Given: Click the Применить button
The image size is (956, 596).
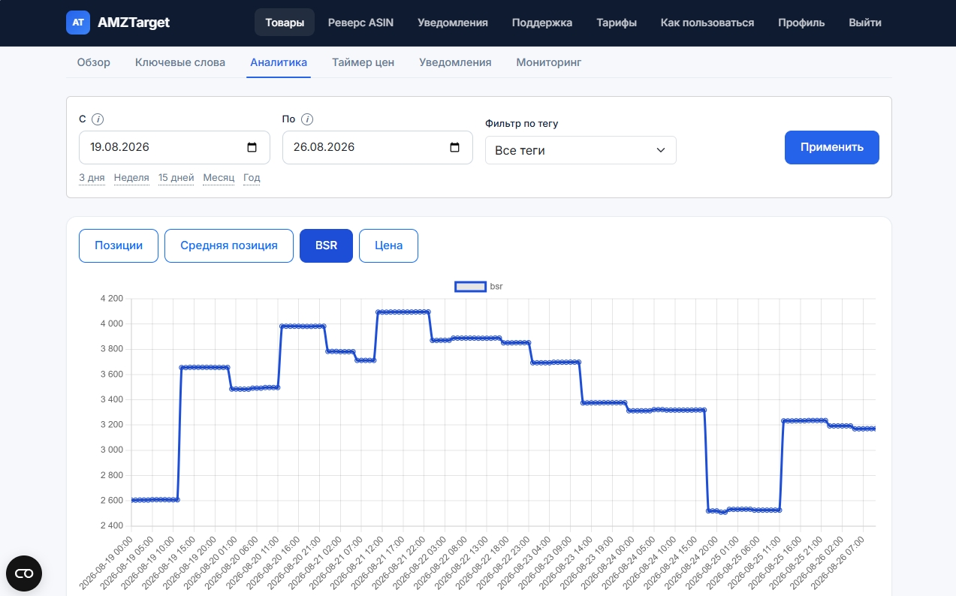Looking at the screenshot, I should [832, 147].
